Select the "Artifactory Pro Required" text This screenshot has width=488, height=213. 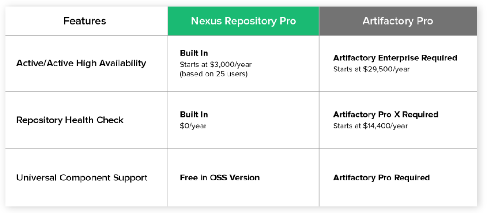tap(381, 178)
